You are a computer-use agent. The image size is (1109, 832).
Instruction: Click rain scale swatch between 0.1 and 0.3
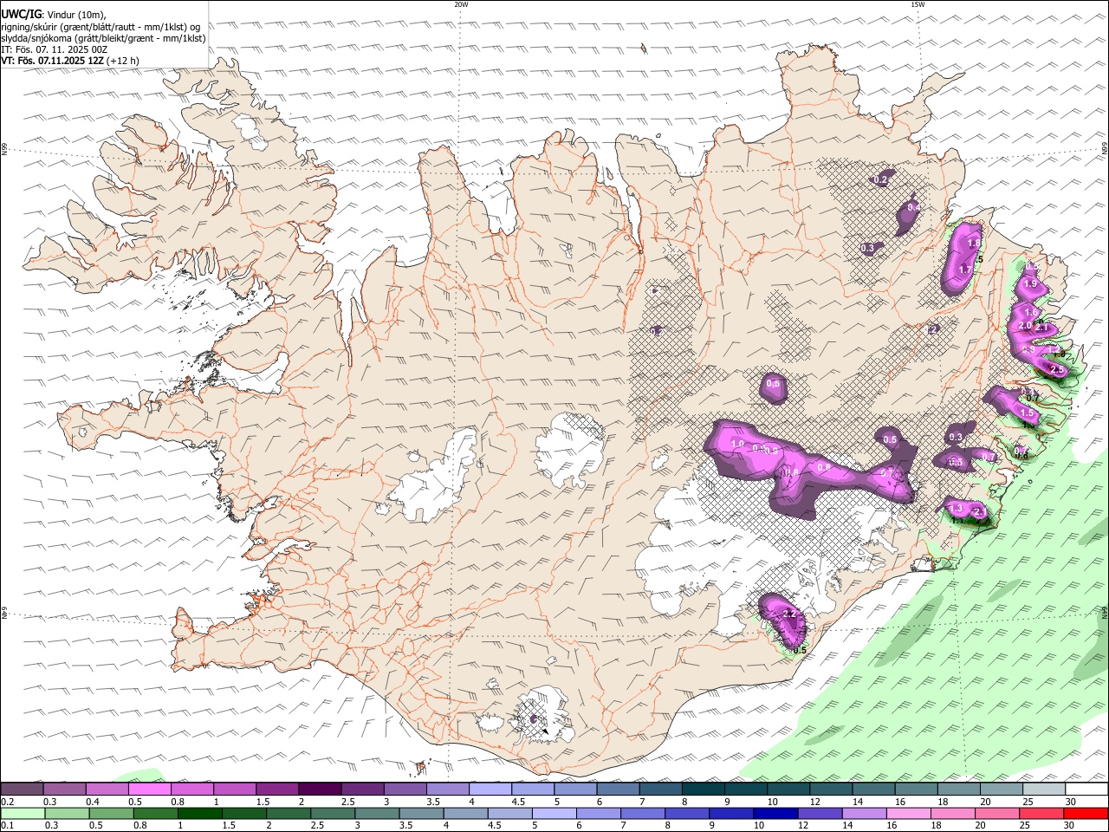point(22,813)
